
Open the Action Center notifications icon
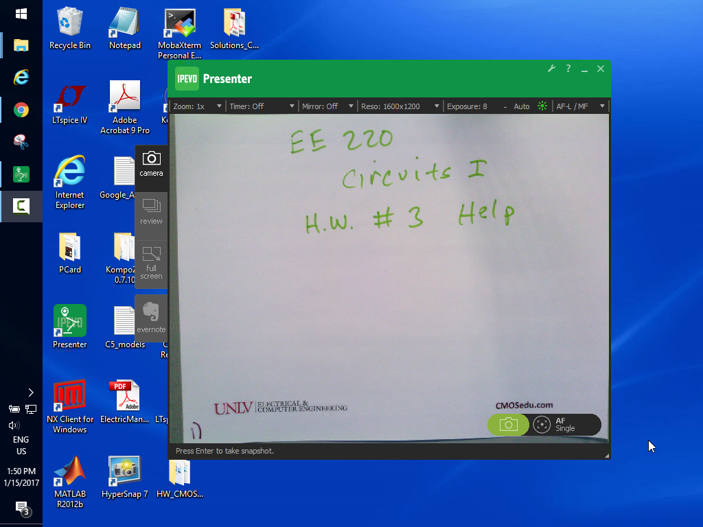click(x=23, y=508)
